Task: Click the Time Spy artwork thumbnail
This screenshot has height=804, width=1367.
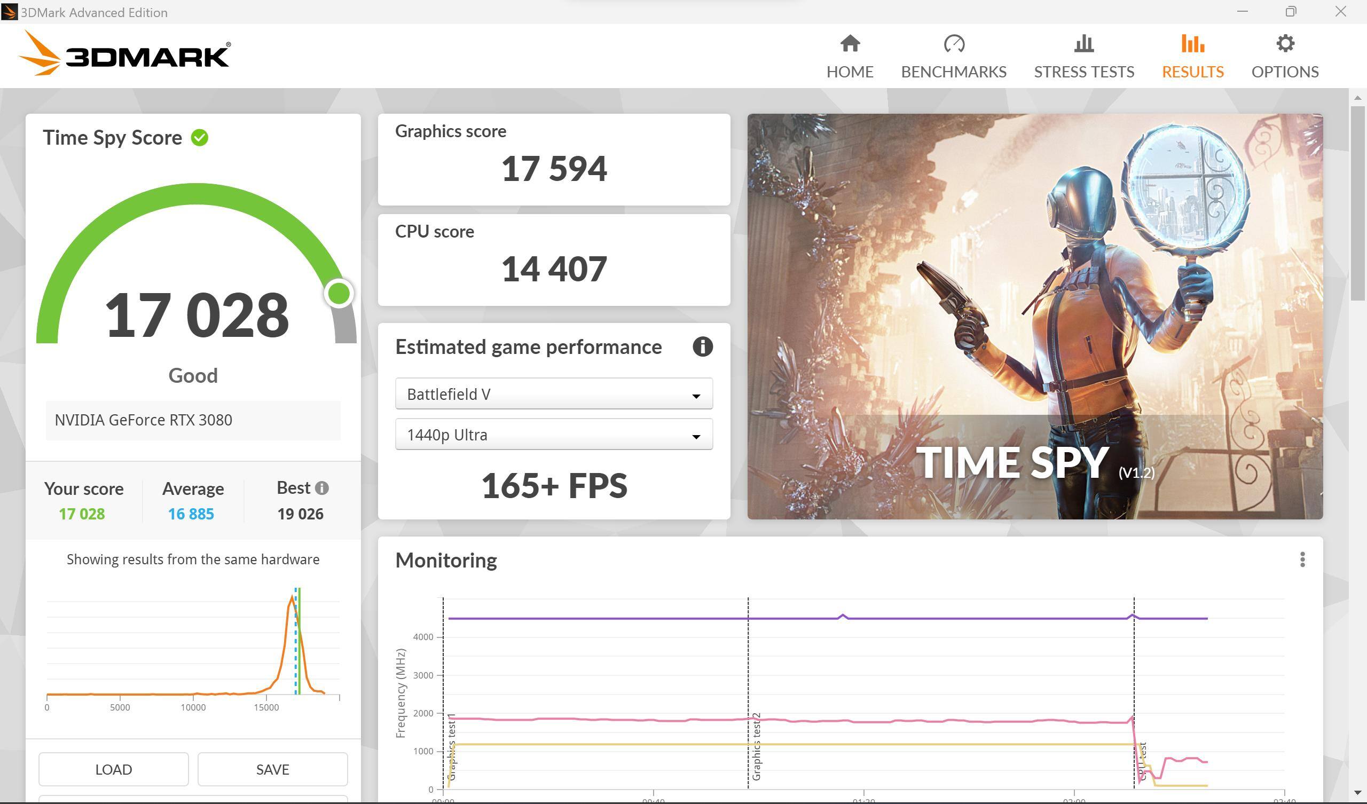Action: (x=1034, y=316)
